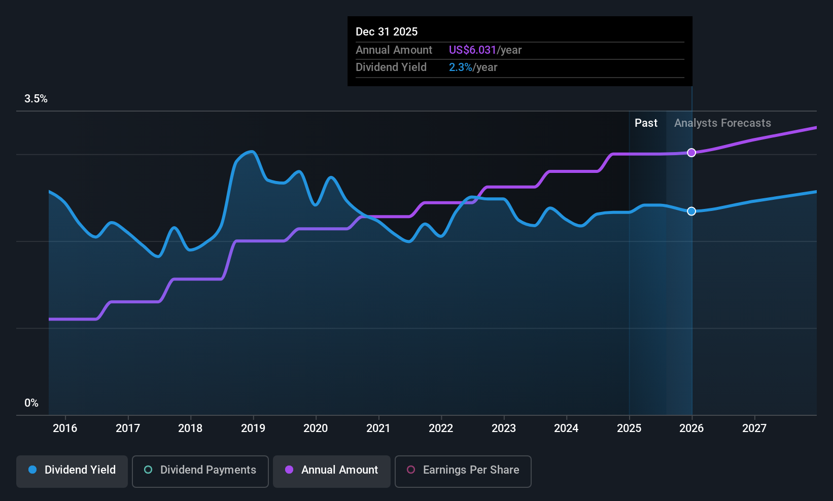Click the Past region label

(x=646, y=123)
